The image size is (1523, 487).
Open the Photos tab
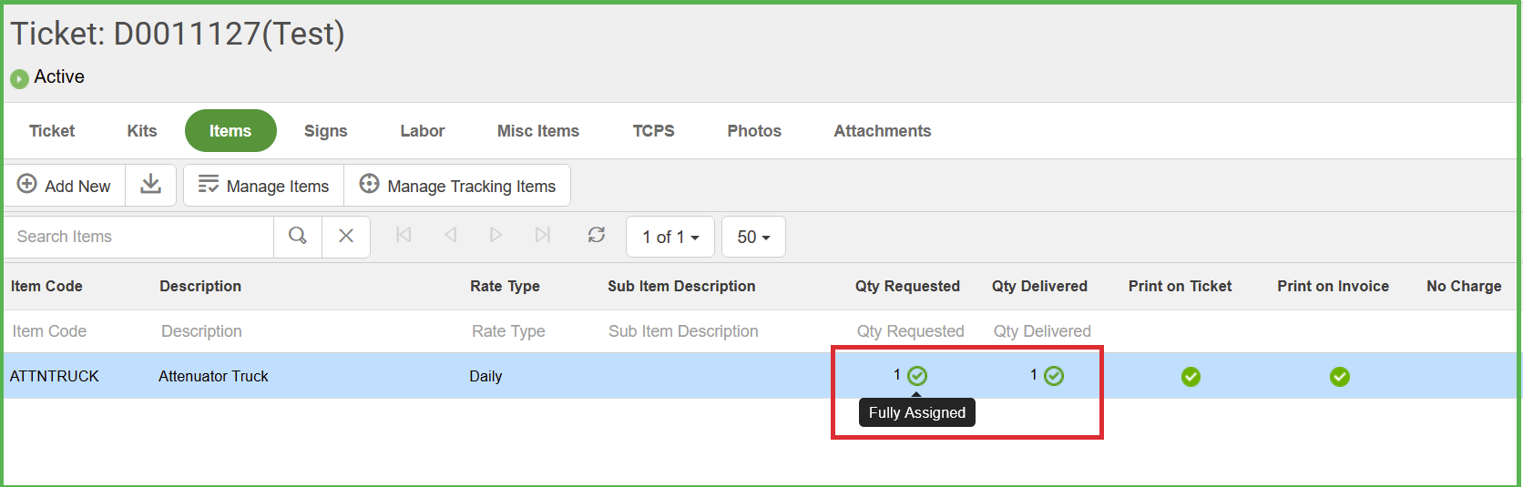pyautogui.click(x=754, y=131)
